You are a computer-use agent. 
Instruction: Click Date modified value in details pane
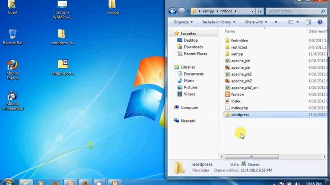tap(256, 170)
